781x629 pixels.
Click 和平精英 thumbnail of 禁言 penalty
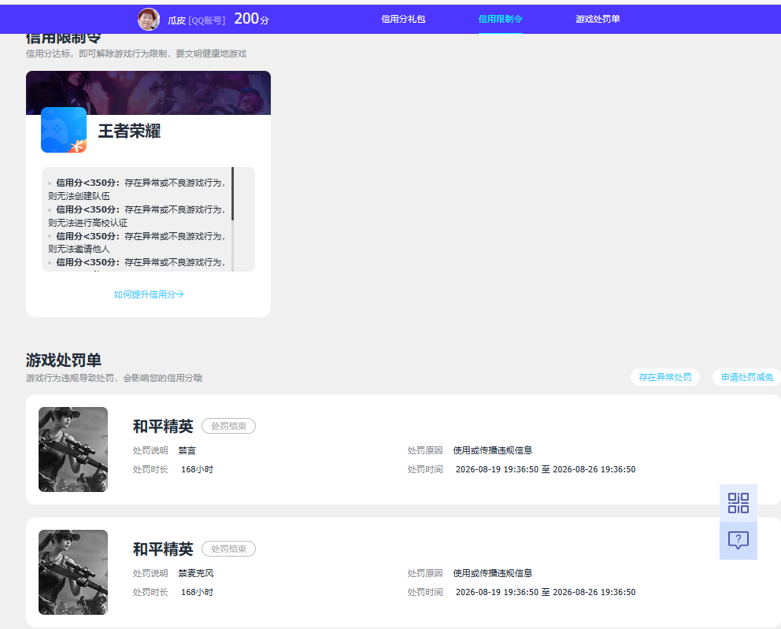point(73,450)
